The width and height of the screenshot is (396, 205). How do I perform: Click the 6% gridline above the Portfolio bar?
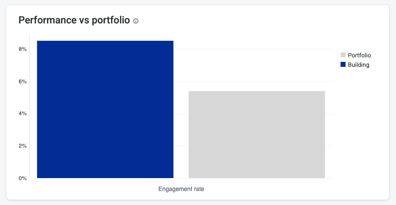pos(257,81)
